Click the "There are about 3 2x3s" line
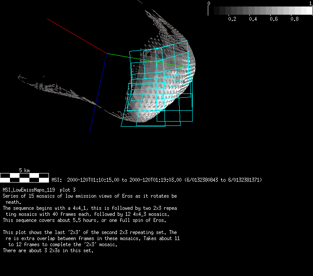 pos(48,250)
